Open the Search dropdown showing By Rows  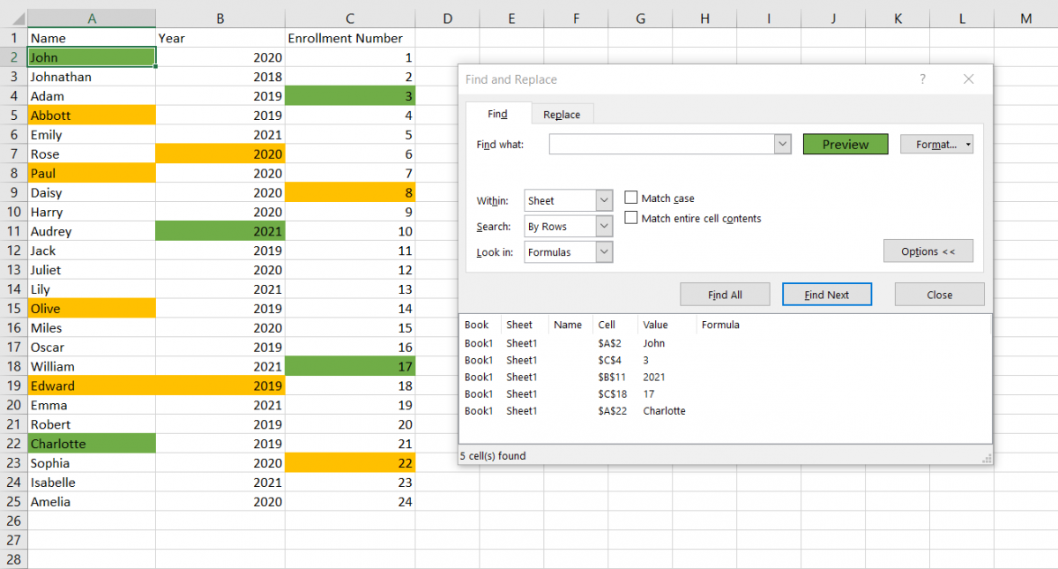(604, 227)
